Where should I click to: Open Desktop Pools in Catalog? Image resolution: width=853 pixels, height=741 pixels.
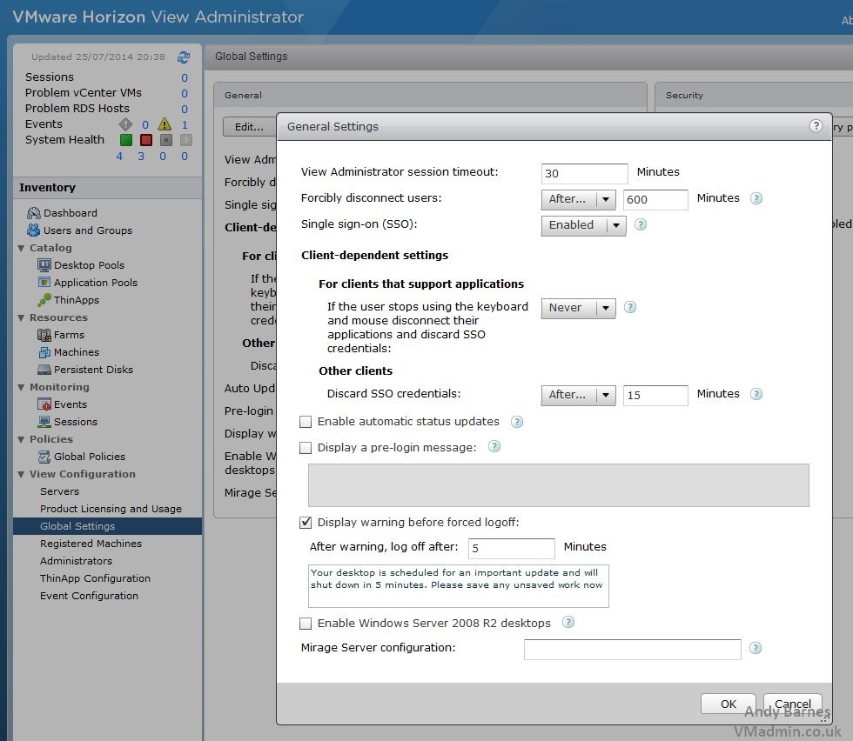pyautogui.click(x=89, y=265)
